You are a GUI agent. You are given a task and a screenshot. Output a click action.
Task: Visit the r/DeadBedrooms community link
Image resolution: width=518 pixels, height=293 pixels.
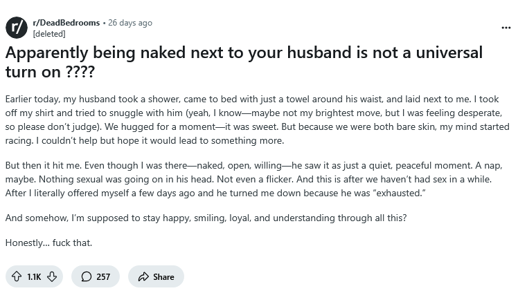pos(66,23)
